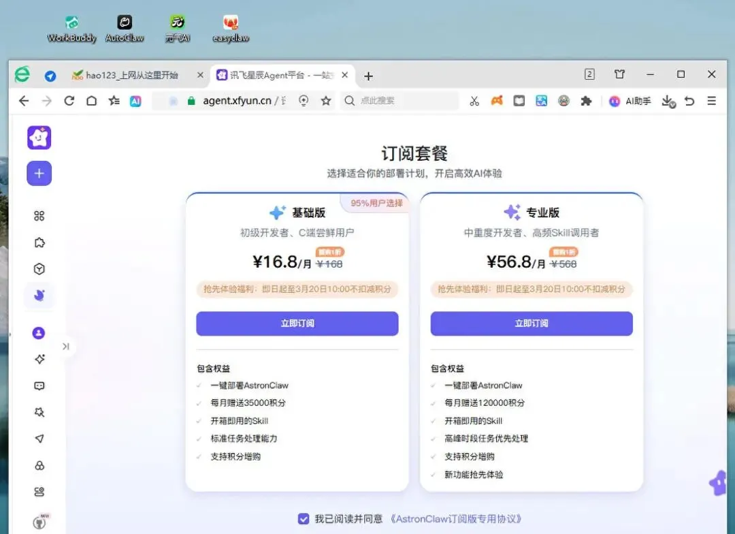Click the 每月赠送120000积分 benefit
The height and width of the screenshot is (534, 735).
pos(485,403)
